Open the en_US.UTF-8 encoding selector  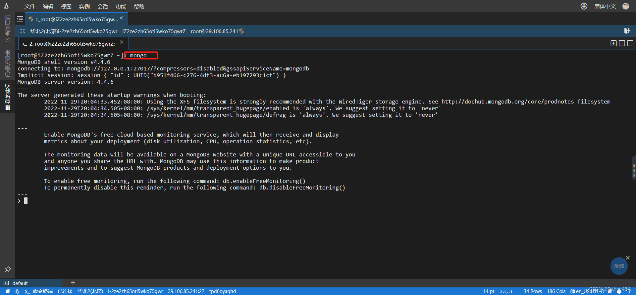click(x=587, y=291)
